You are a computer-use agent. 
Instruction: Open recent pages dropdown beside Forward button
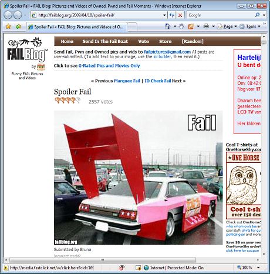coord(25,15)
